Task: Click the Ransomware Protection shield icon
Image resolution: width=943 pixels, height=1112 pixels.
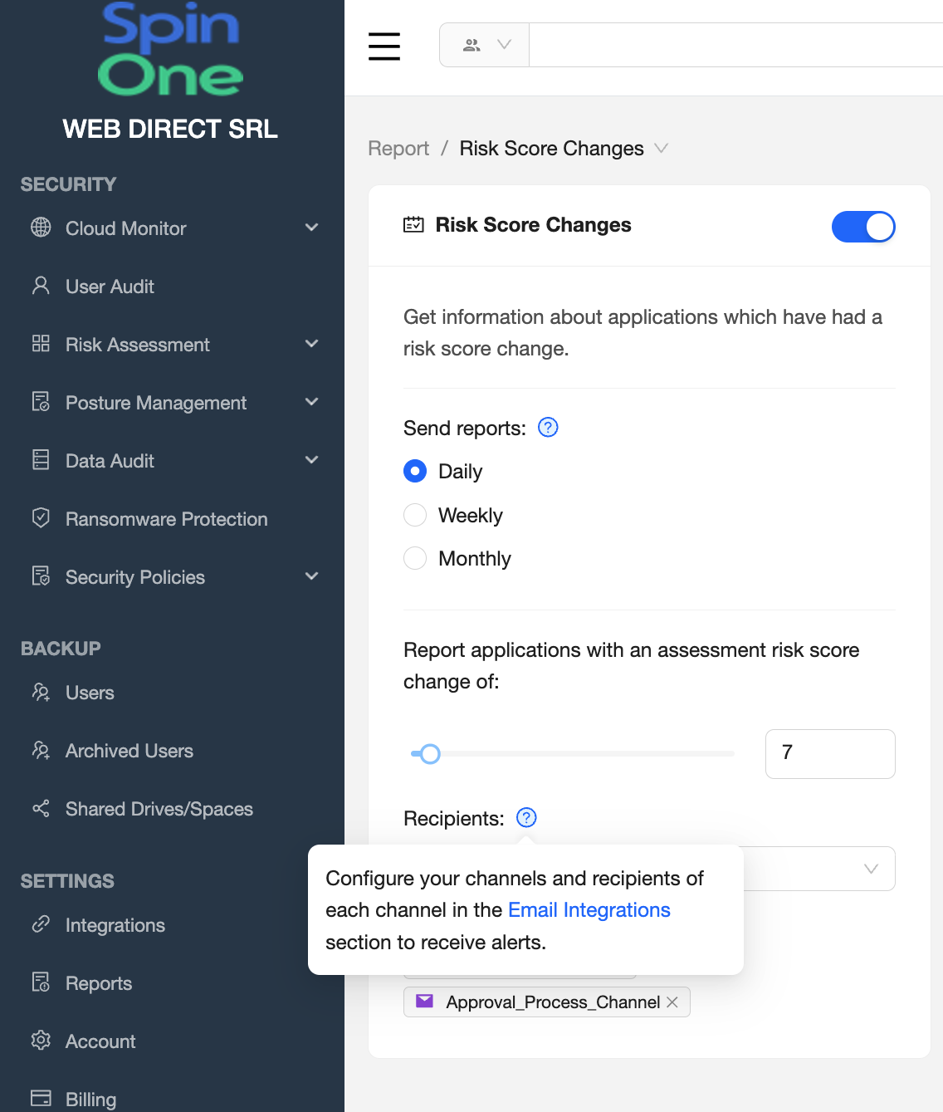Action: (41, 518)
